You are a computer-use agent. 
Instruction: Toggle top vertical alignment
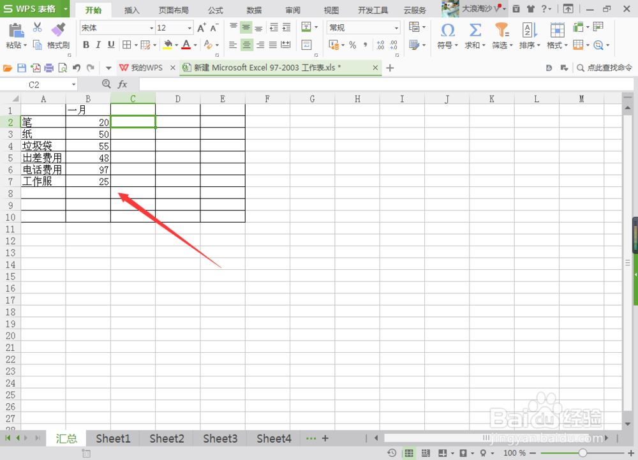(x=234, y=27)
